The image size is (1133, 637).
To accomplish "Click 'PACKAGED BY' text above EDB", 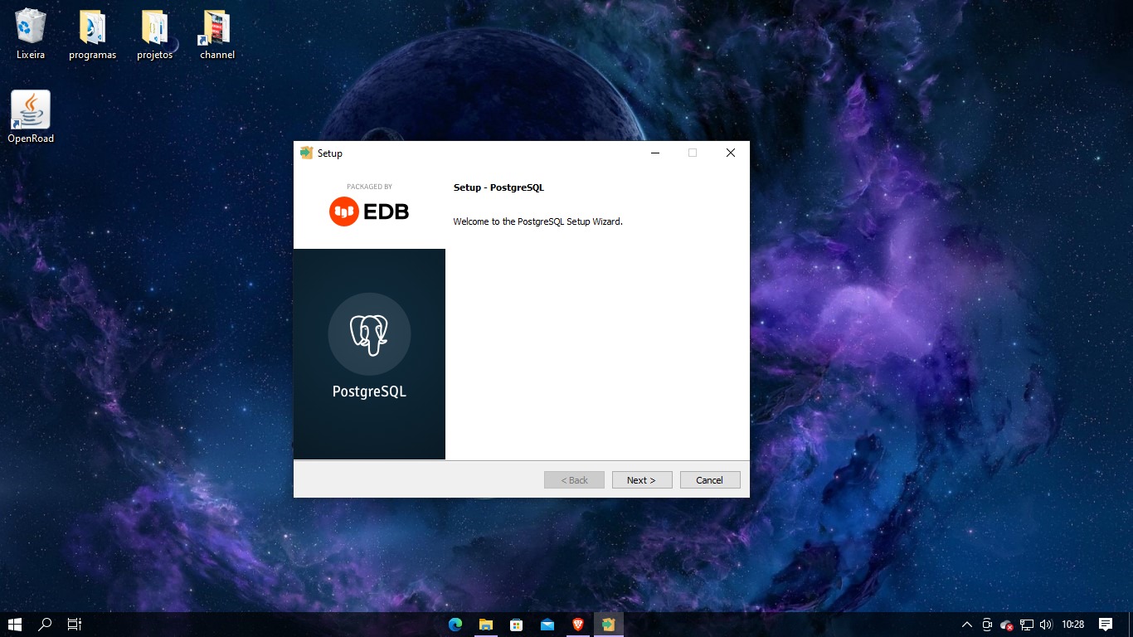I will pos(369,187).
